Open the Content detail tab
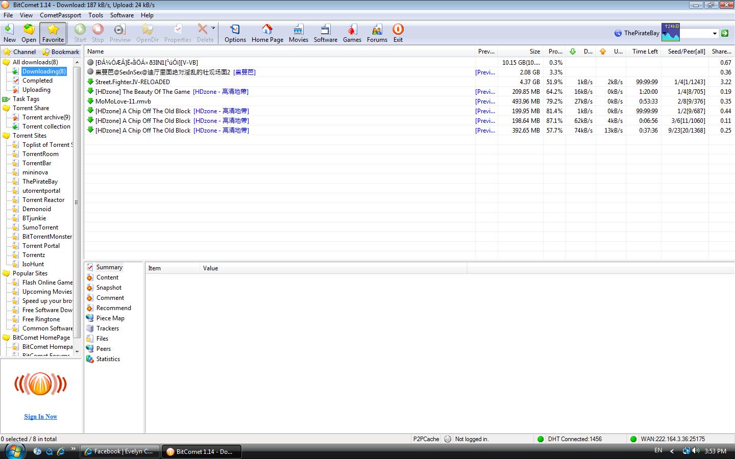 click(107, 277)
